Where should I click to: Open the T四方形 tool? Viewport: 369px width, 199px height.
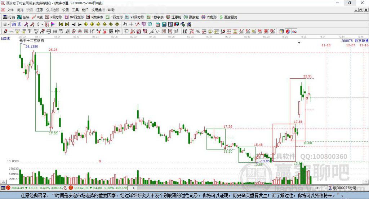[x=114, y=17]
